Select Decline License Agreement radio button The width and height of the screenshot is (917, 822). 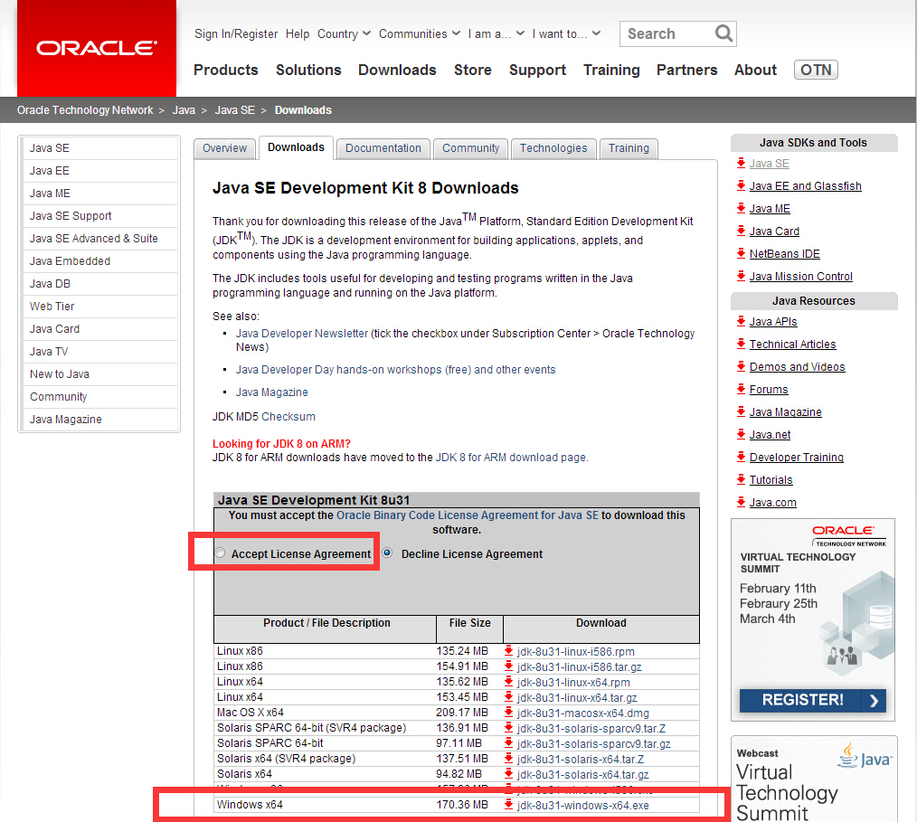[387, 553]
